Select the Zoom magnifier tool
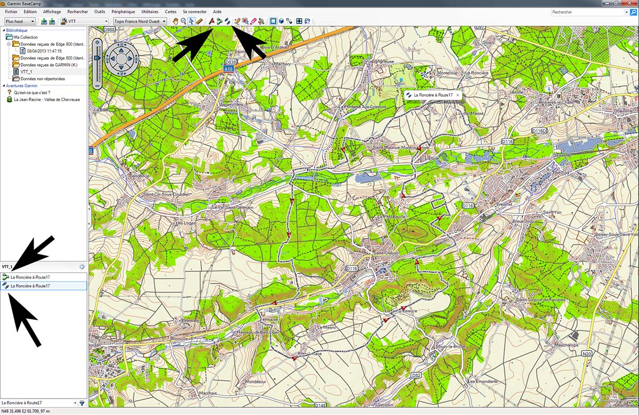Screen dimensions: 639x415 click(x=183, y=21)
